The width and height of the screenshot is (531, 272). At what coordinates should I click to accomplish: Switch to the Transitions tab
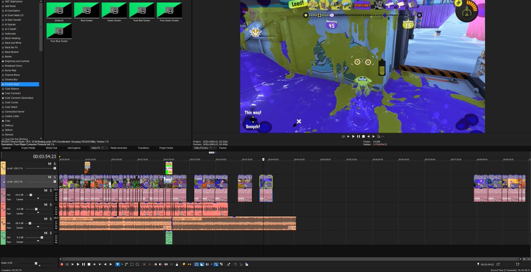pyautogui.click(x=143, y=148)
